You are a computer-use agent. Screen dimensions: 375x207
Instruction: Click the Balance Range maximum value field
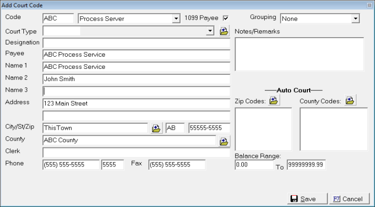point(306,165)
